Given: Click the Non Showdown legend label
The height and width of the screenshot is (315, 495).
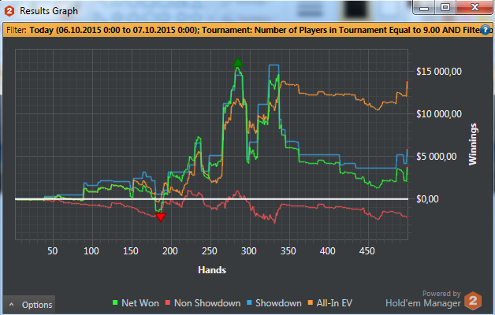Looking at the screenshot, I should tap(207, 303).
